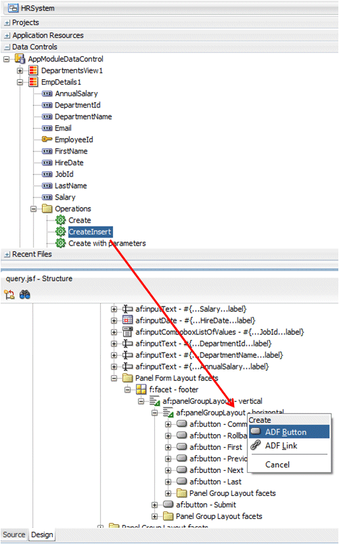Select the JobId attribute

[x=64, y=174]
